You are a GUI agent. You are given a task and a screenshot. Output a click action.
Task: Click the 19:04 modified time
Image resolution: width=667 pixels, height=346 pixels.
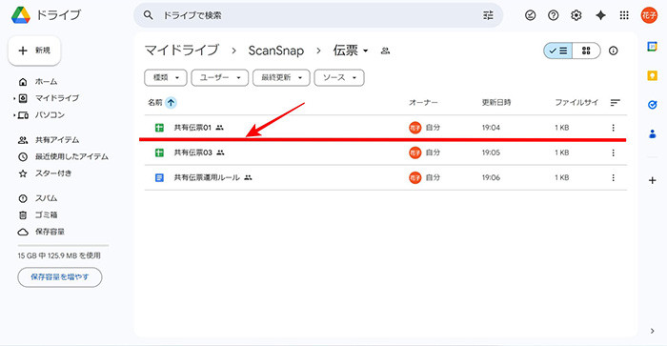pyautogui.click(x=491, y=128)
